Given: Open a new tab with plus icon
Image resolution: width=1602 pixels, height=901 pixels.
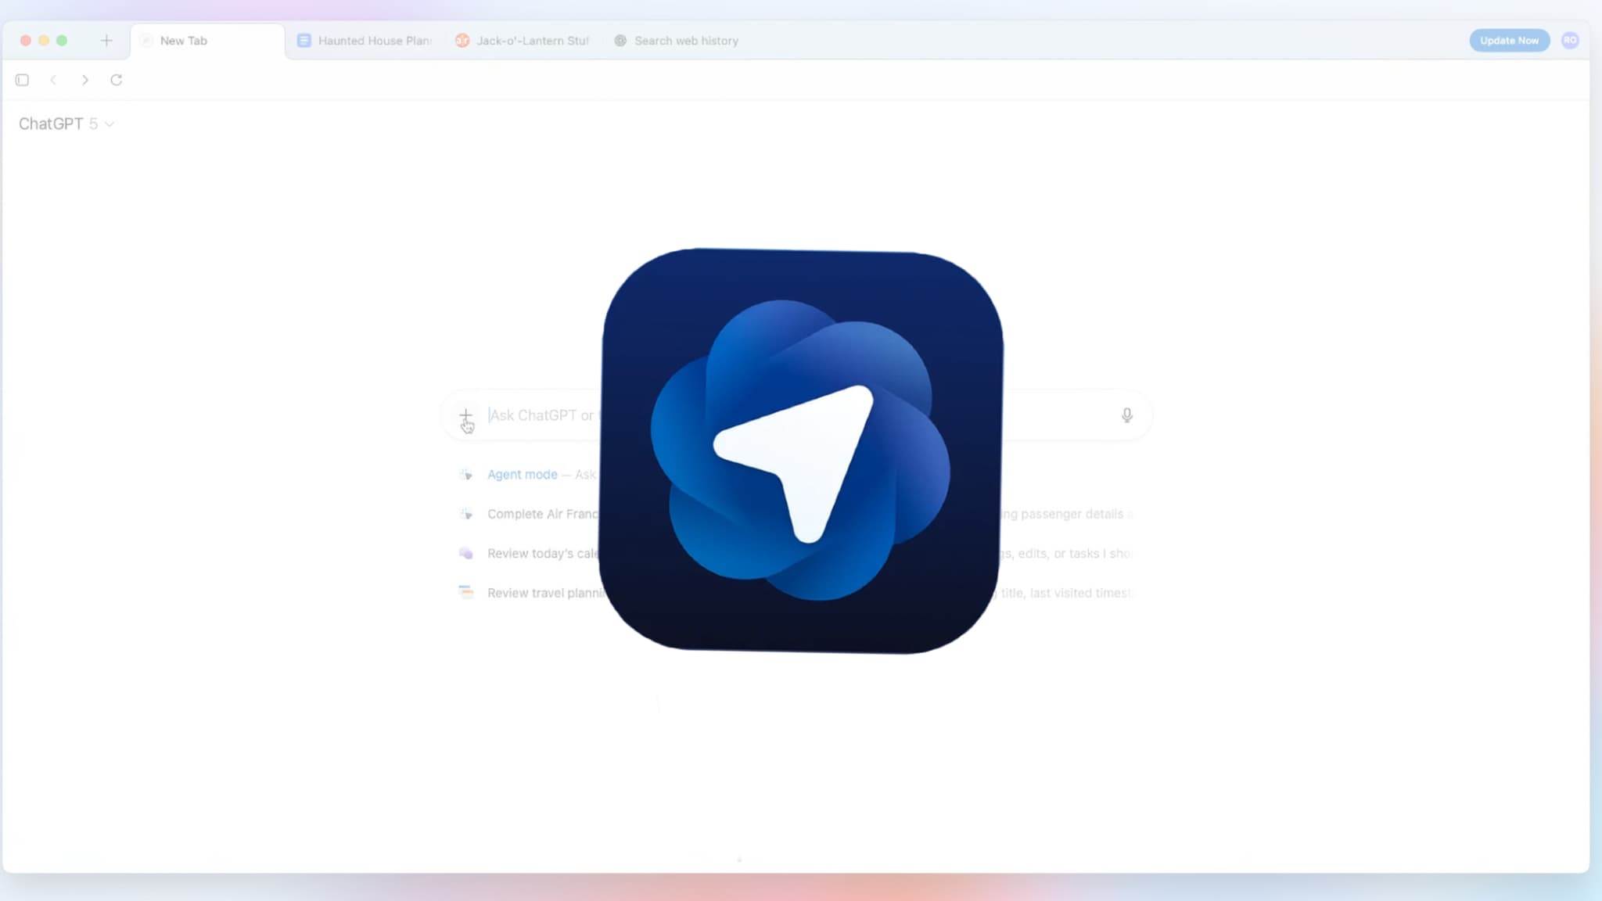Looking at the screenshot, I should pos(106,41).
